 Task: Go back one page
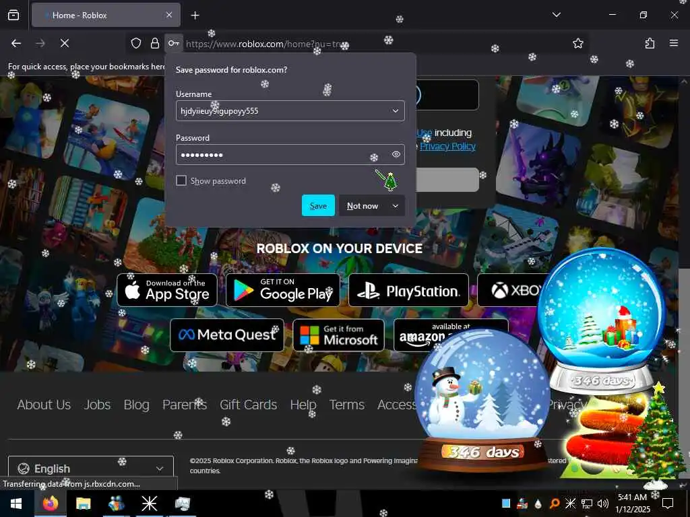click(x=16, y=43)
